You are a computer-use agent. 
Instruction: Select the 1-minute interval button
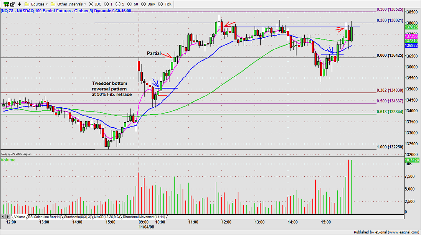coord(109,4)
